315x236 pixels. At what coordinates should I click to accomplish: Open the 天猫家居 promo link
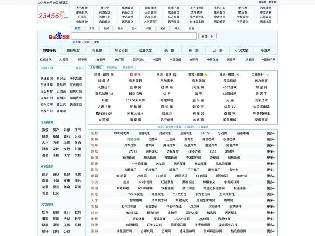tap(203, 127)
